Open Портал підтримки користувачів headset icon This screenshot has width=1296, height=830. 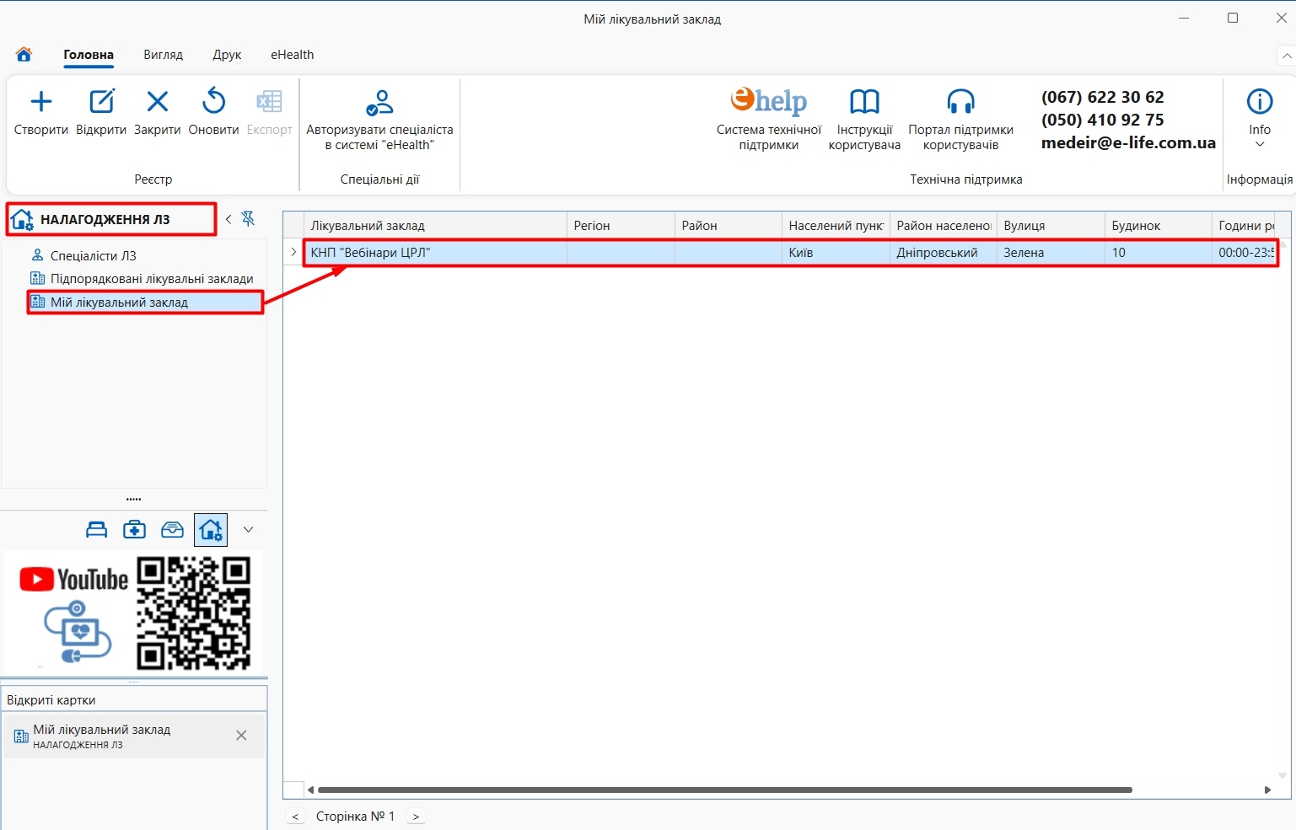[960, 102]
